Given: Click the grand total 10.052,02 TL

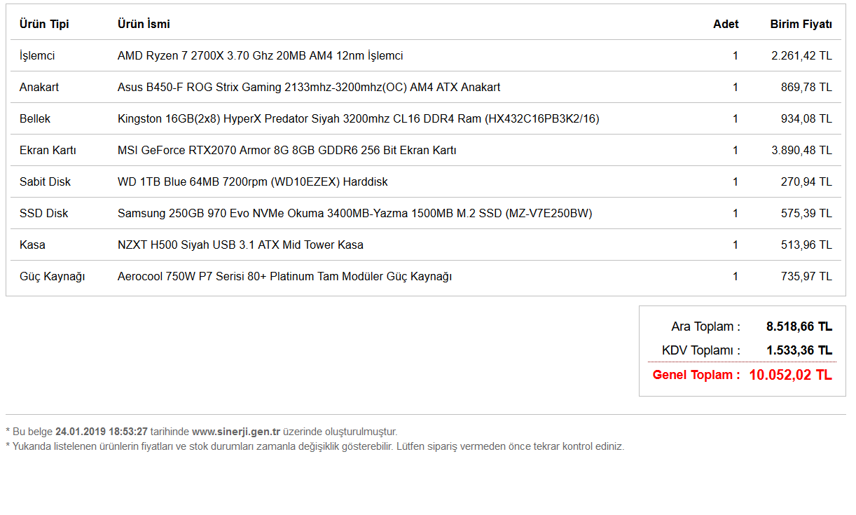Looking at the screenshot, I should click(x=791, y=375).
